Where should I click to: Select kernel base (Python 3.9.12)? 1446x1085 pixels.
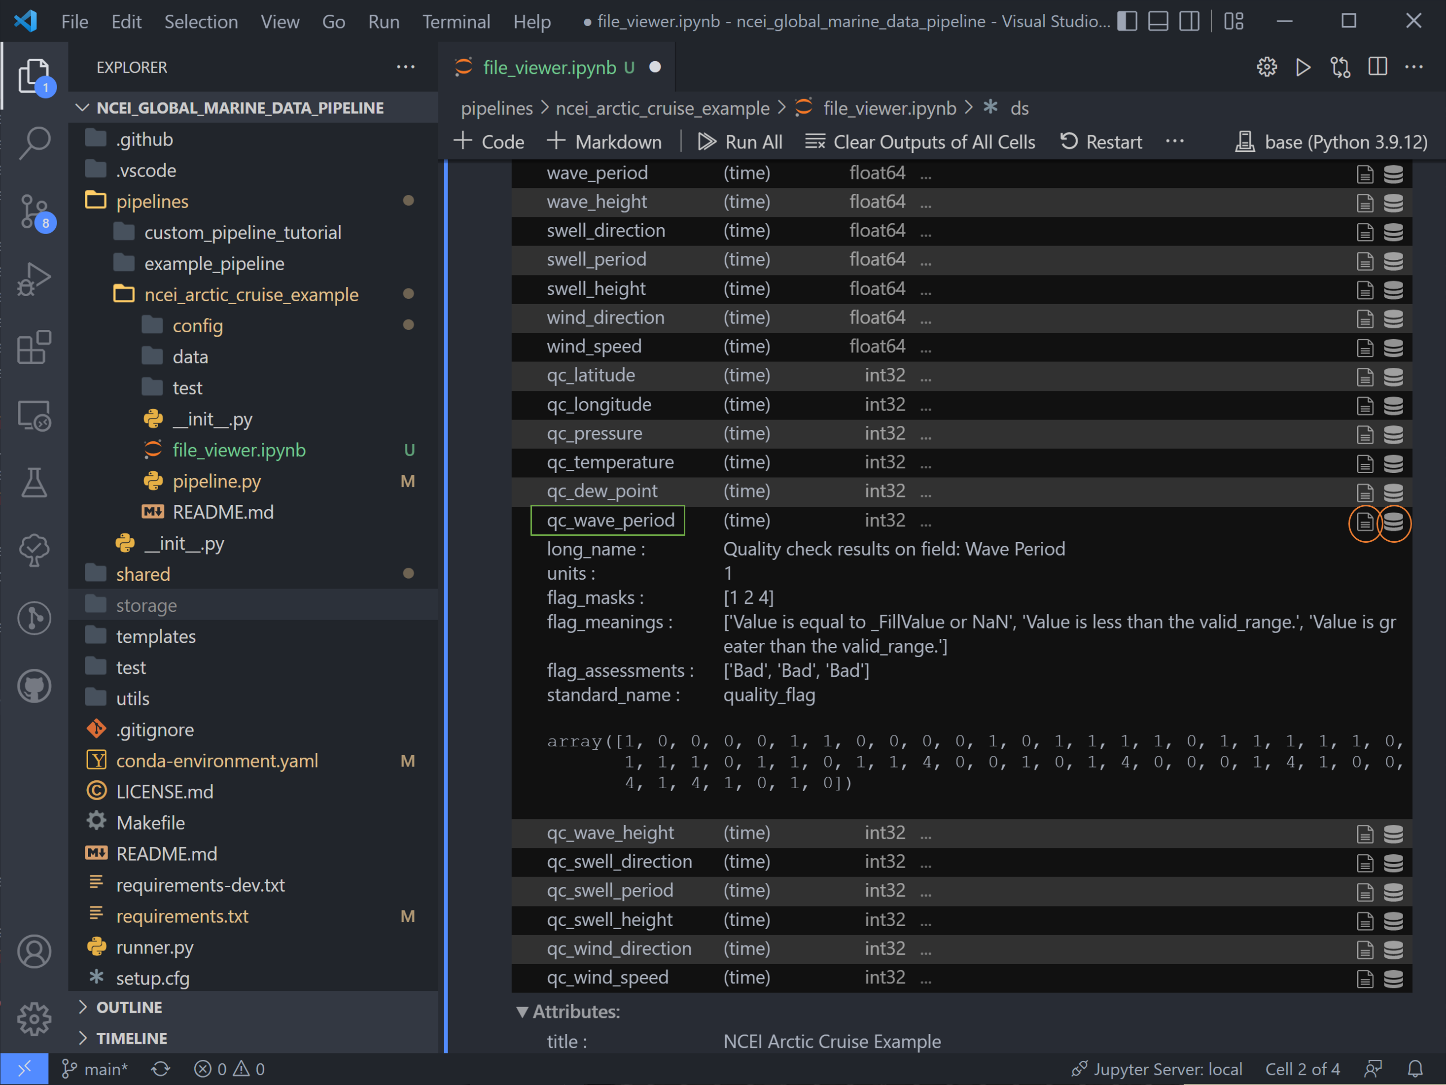click(1331, 141)
